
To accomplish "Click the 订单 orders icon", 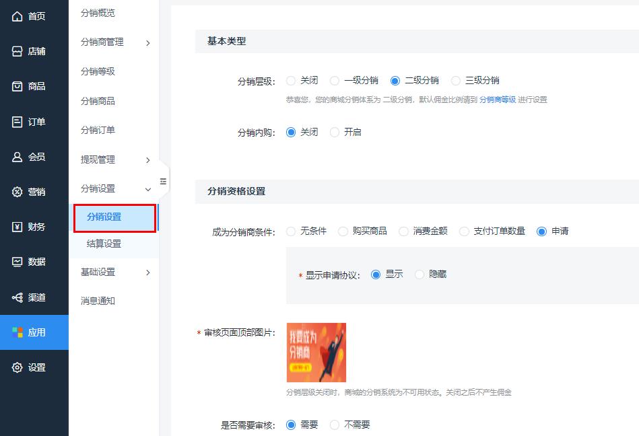I will pyautogui.click(x=18, y=122).
